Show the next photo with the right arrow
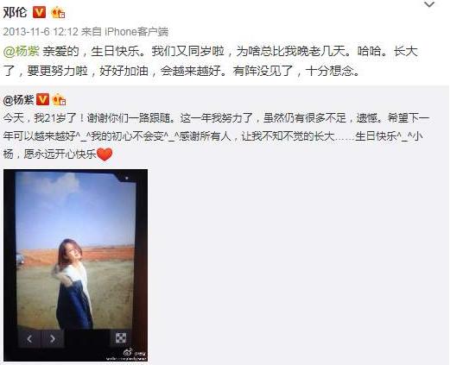Image resolution: width=463 pixels, height=365 pixels. [x=53, y=339]
